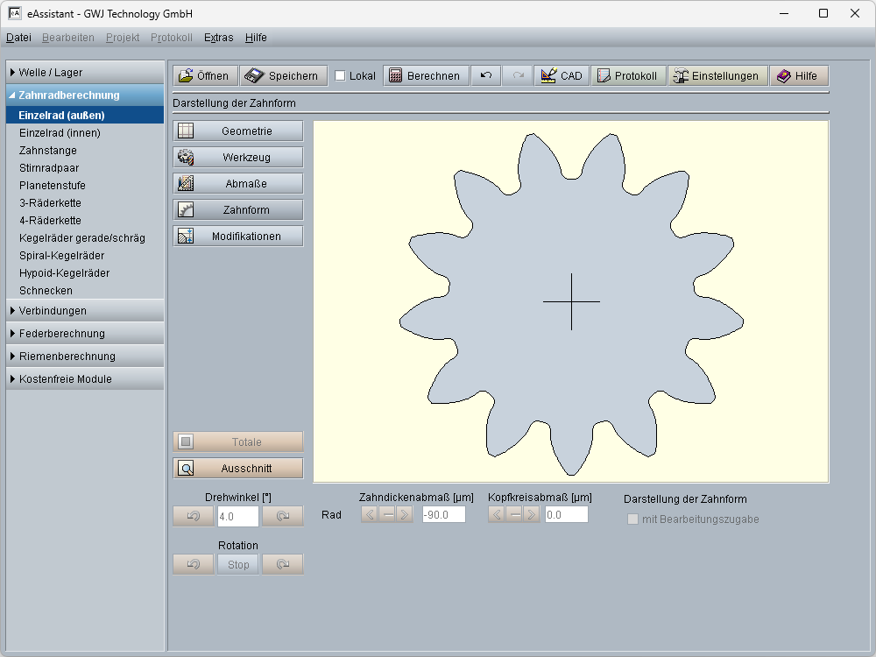The image size is (876, 657).
Task: Open the Hilfe book icon button
Action: point(797,76)
